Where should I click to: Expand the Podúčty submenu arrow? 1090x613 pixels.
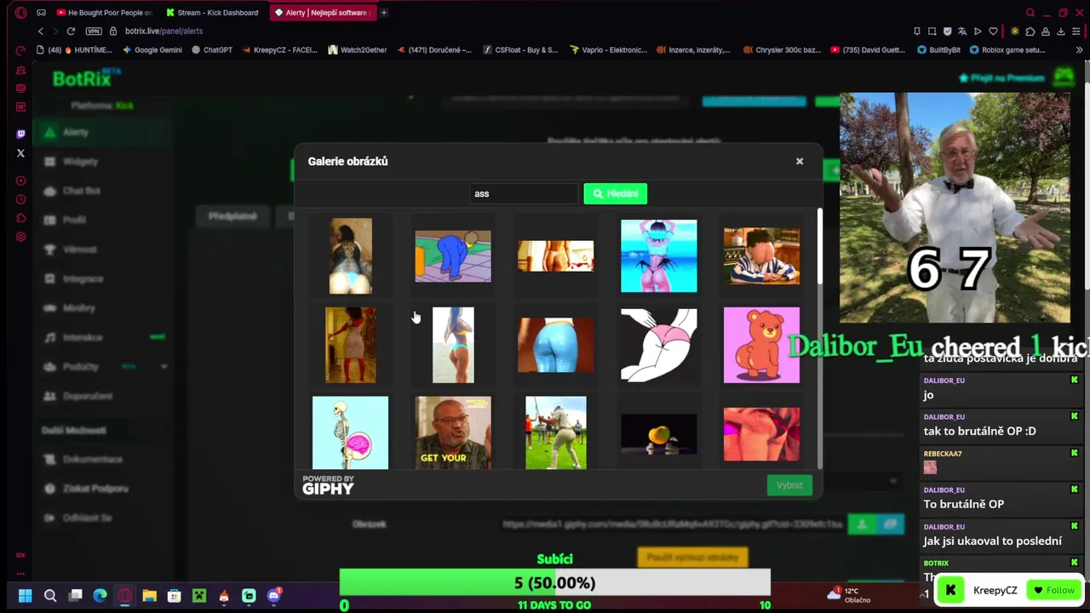pos(163,367)
